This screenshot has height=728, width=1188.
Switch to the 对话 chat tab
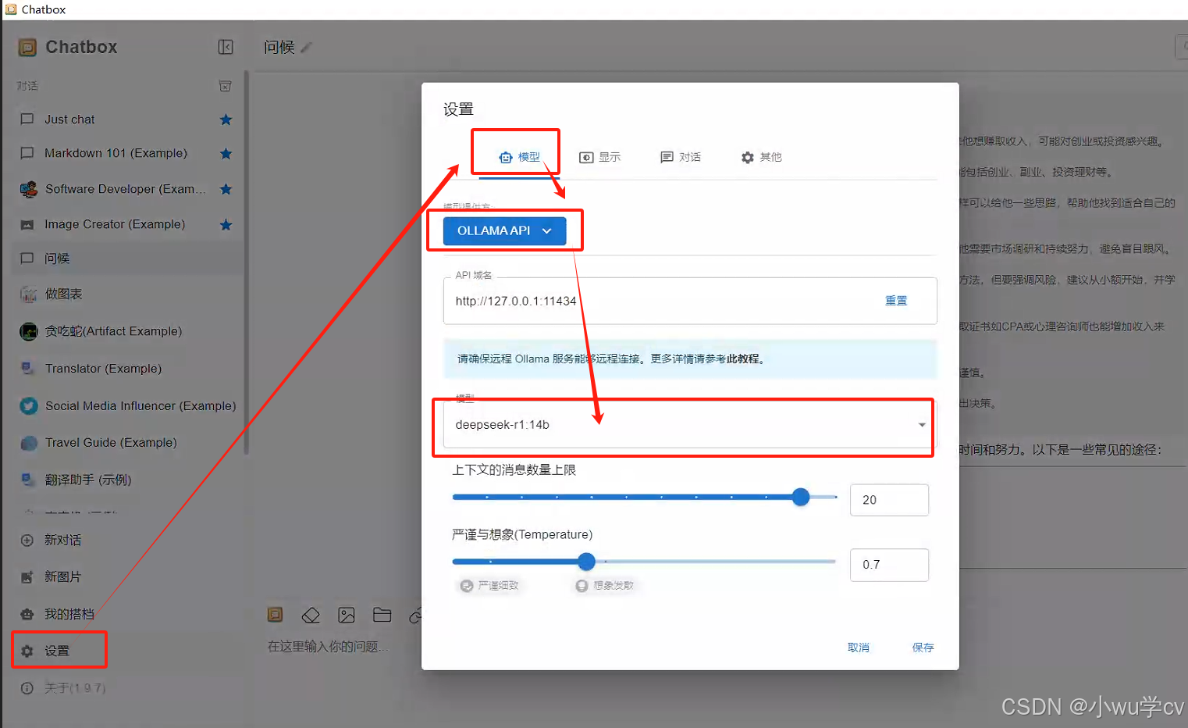(x=681, y=157)
